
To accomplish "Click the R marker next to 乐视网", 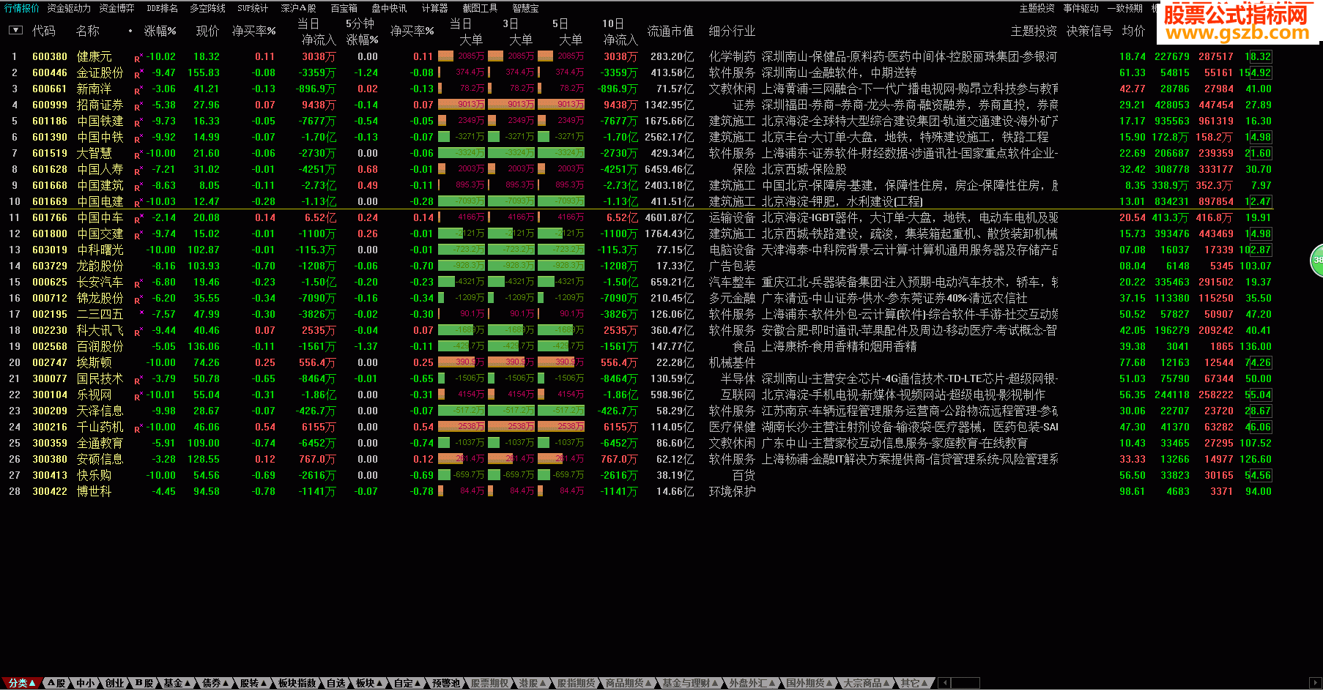I will 138,396.
